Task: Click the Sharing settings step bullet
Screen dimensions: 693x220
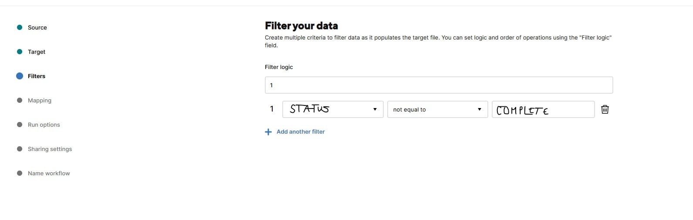Action: (x=20, y=149)
